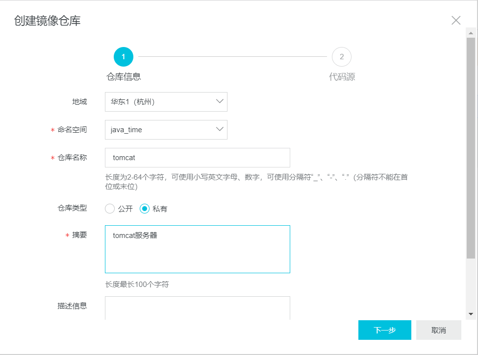
Task: Click the dialog vertical scrollbar thumb
Action: coord(471,148)
